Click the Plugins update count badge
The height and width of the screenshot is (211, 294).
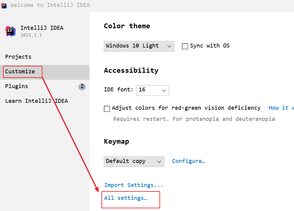(x=82, y=87)
